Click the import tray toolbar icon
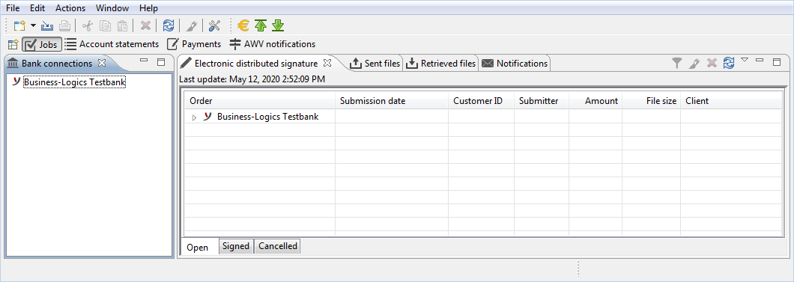This screenshot has width=794, height=282. tap(47, 25)
